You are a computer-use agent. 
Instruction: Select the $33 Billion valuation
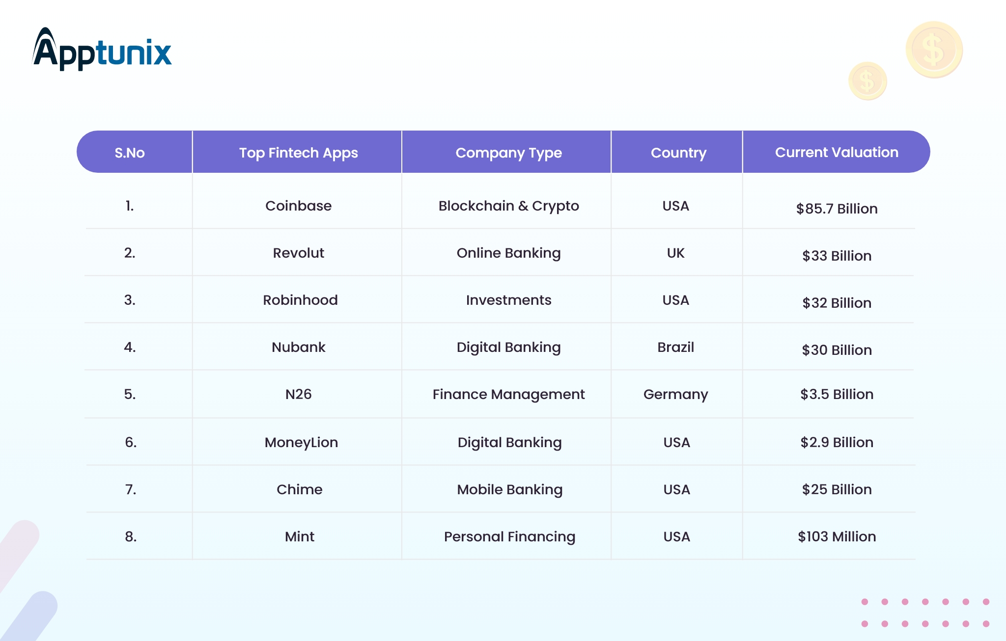pos(837,256)
